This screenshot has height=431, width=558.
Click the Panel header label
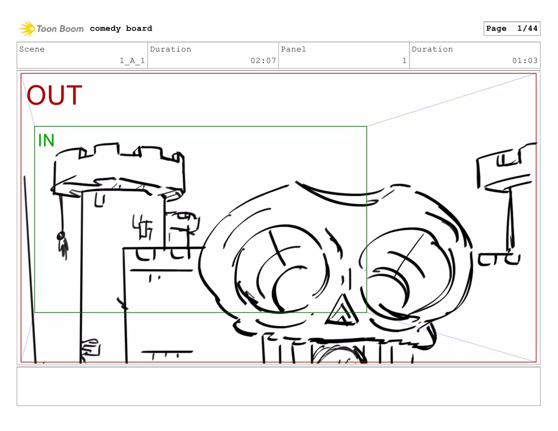tap(293, 49)
